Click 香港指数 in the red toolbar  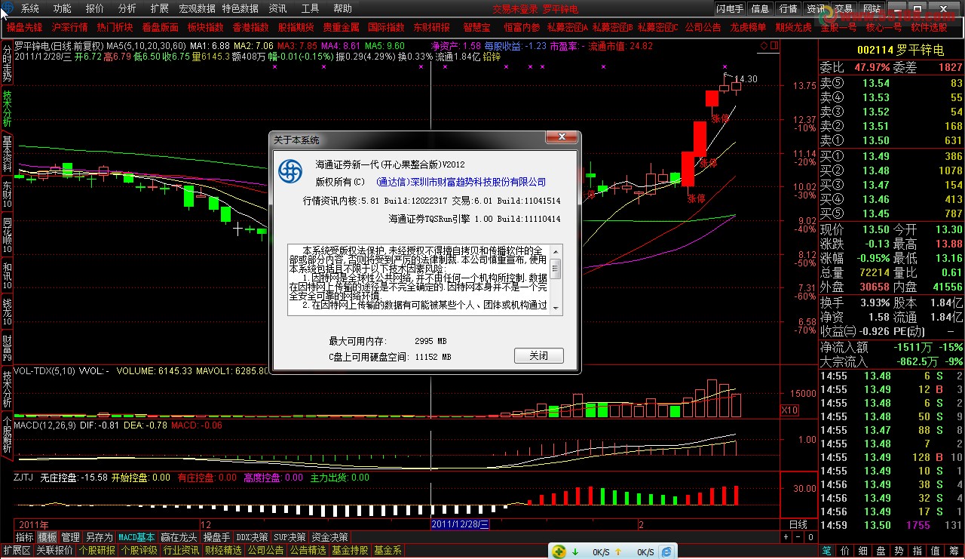[250, 27]
